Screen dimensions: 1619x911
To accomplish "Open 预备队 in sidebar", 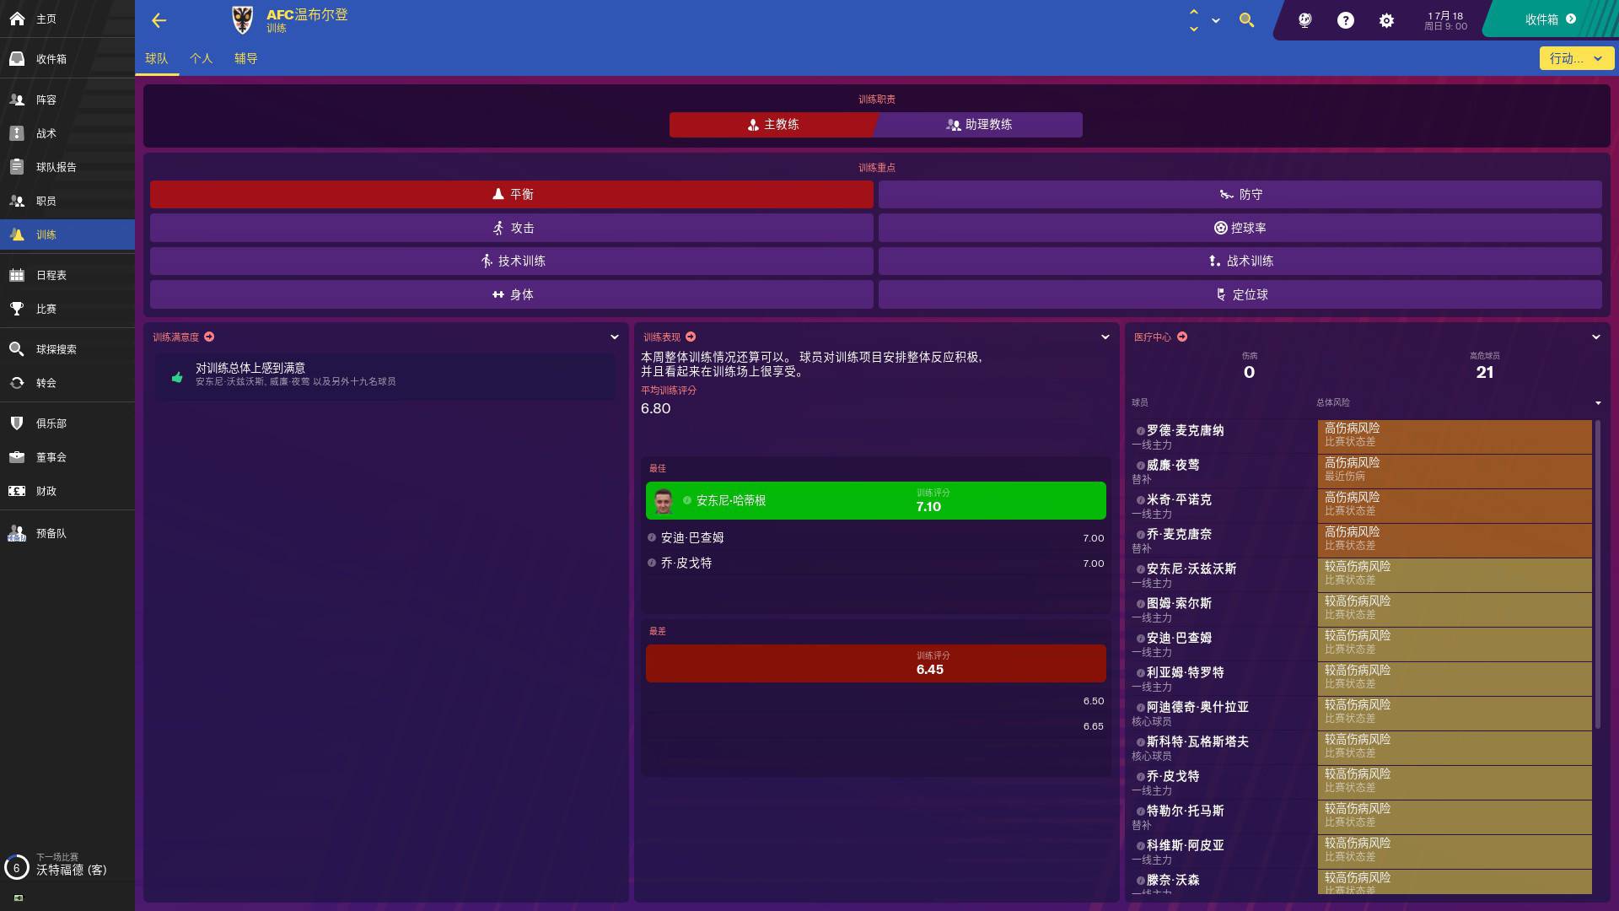I will (67, 533).
